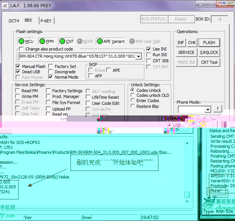Minimize the J.A.F. window
The width and height of the screenshot is (235, 221).
[x=201, y=5]
